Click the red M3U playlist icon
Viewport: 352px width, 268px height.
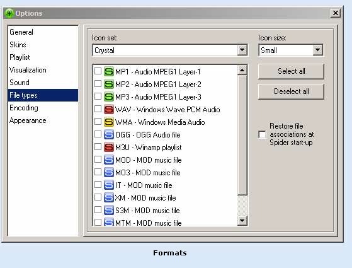[x=109, y=147]
